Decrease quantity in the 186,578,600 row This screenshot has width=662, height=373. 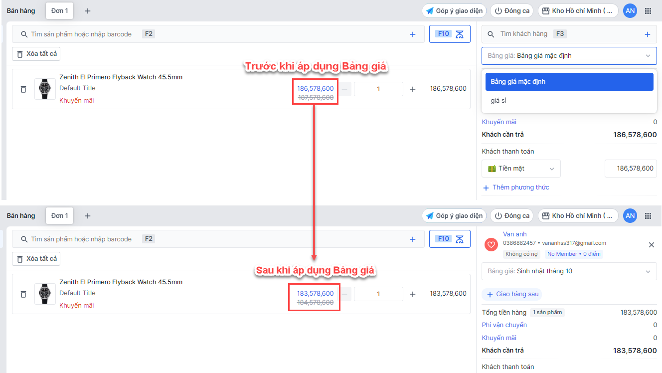coord(345,89)
